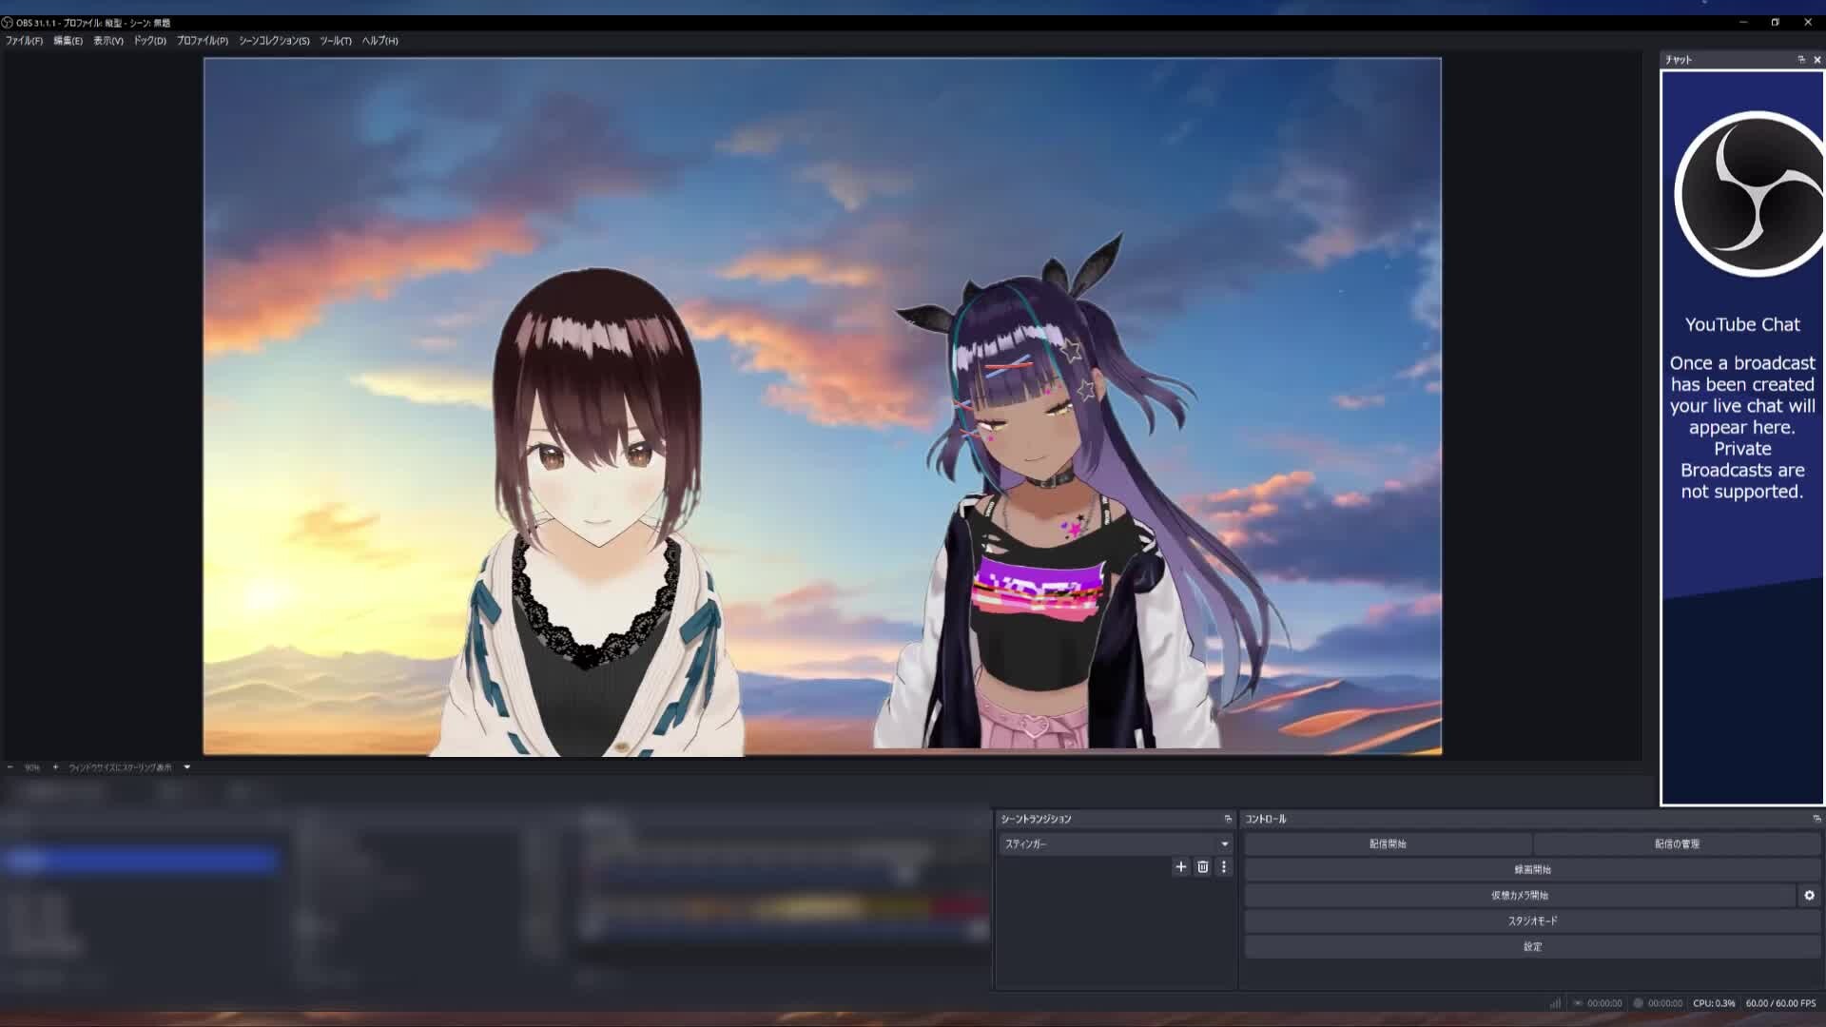Image resolution: width=1826 pixels, height=1027 pixels.
Task: Open the シーンコレクション(S) menu
Action: (x=274, y=41)
